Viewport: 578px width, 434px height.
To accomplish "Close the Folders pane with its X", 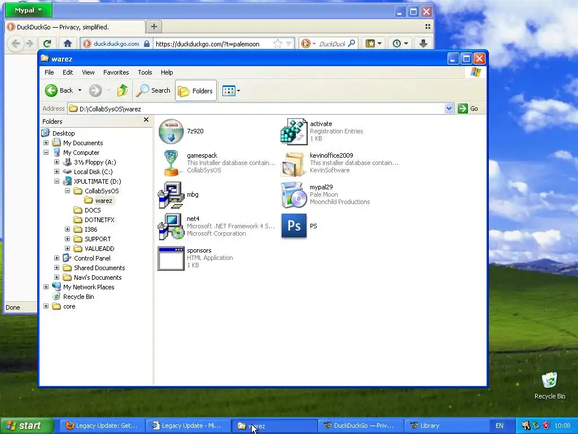I will (146, 120).
